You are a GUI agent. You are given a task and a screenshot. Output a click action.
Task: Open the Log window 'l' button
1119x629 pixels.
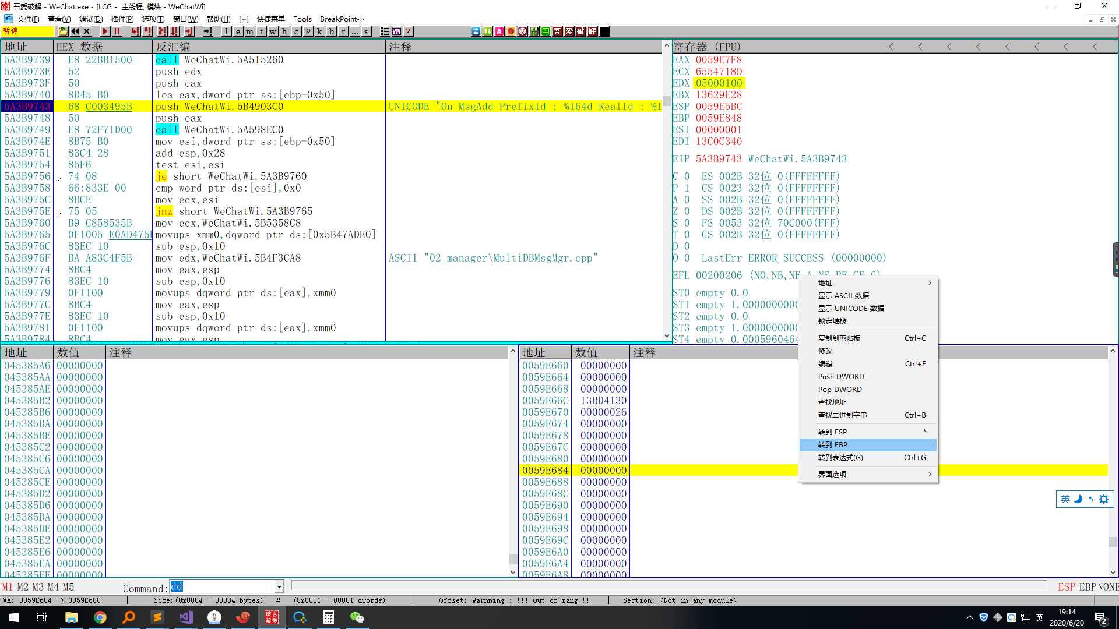226,31
